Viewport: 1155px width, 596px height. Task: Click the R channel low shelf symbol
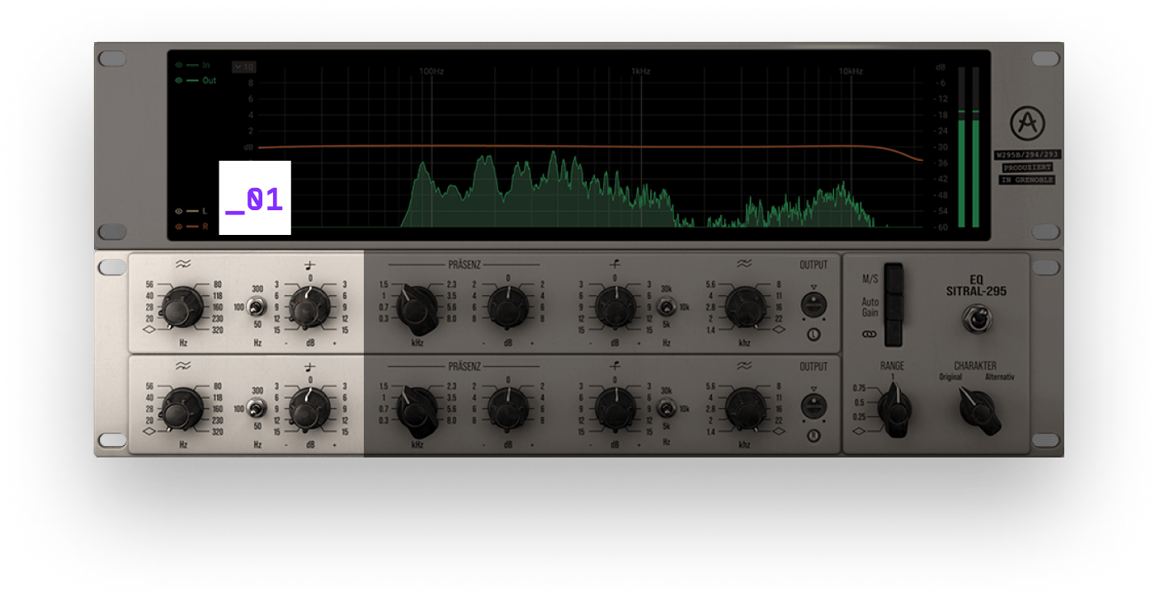309,365
